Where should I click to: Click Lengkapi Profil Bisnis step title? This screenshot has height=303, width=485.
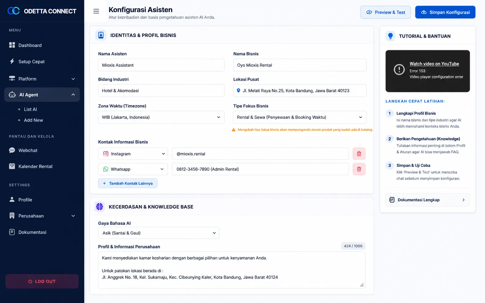(x=416, y=113)
